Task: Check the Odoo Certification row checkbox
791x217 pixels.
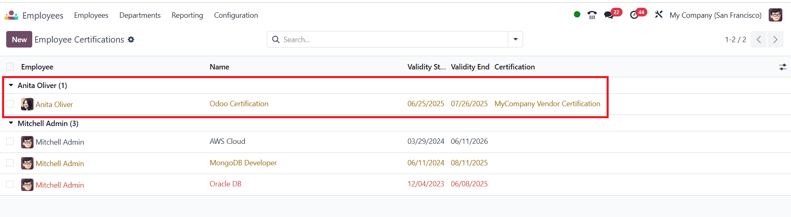Action: tap(10, 104)
